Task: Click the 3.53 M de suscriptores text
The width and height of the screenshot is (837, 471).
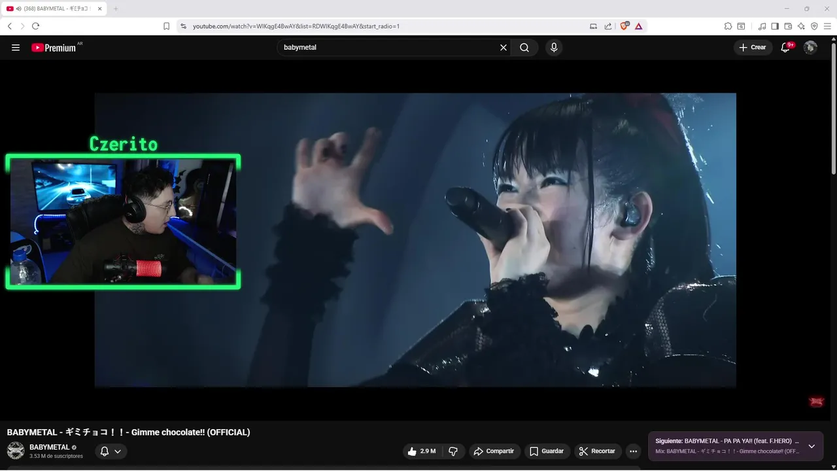Action: tap(56, 456)
